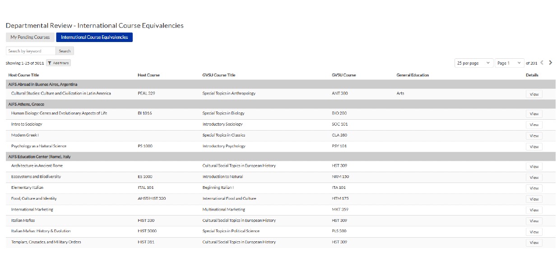Viewport: 557px width, 272px height.
Task: Focus the Search by keyword field
Action: point(31,51)
